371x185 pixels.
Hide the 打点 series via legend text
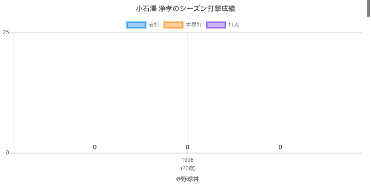[234, 25]
